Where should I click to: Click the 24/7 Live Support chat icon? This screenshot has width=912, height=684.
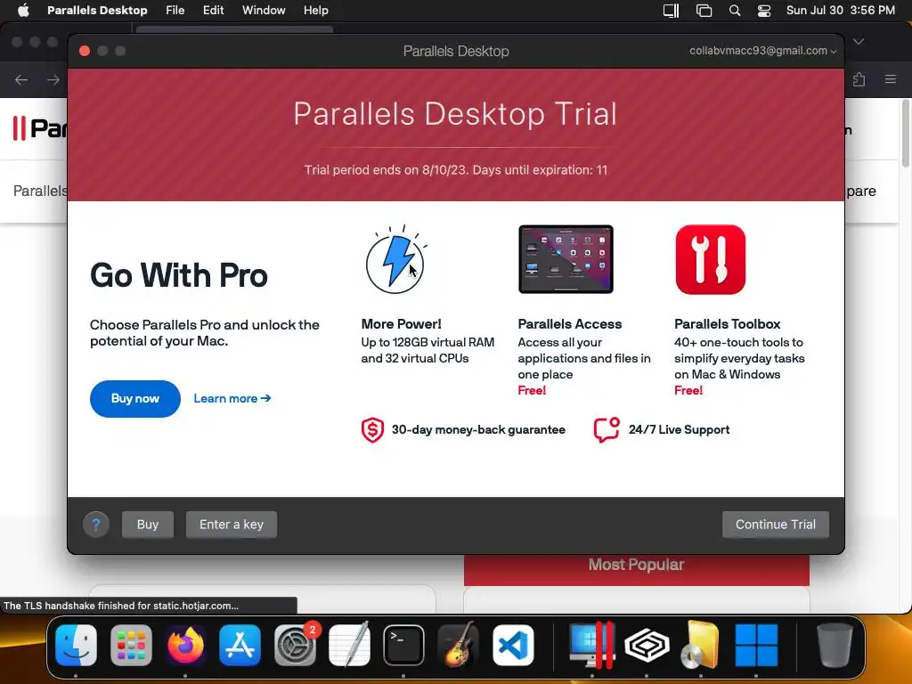point(607,430)
